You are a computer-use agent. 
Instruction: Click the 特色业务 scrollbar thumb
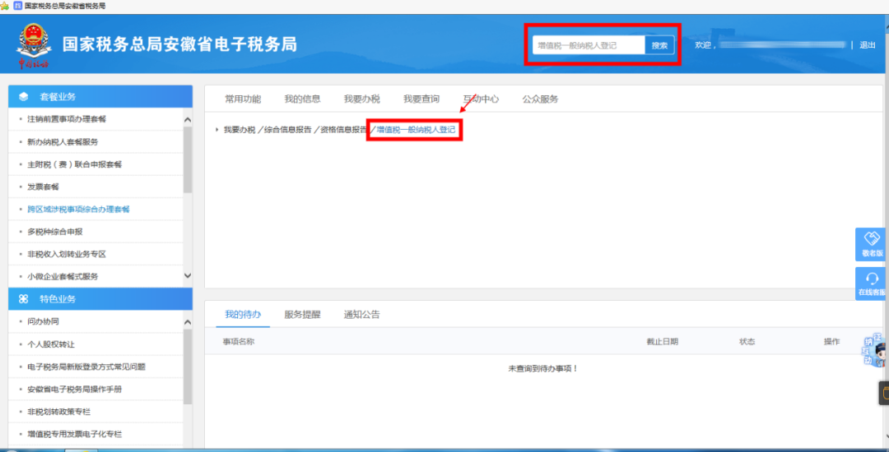(x=189, y=367)
